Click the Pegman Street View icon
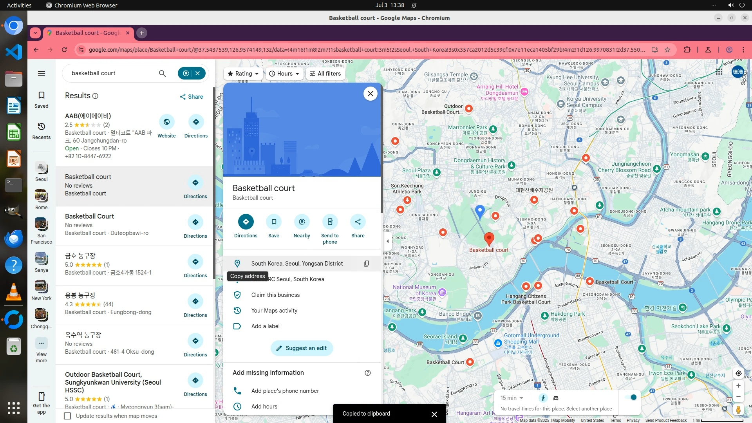This screenshot has width=752, height=423. (x=738, y=410)
